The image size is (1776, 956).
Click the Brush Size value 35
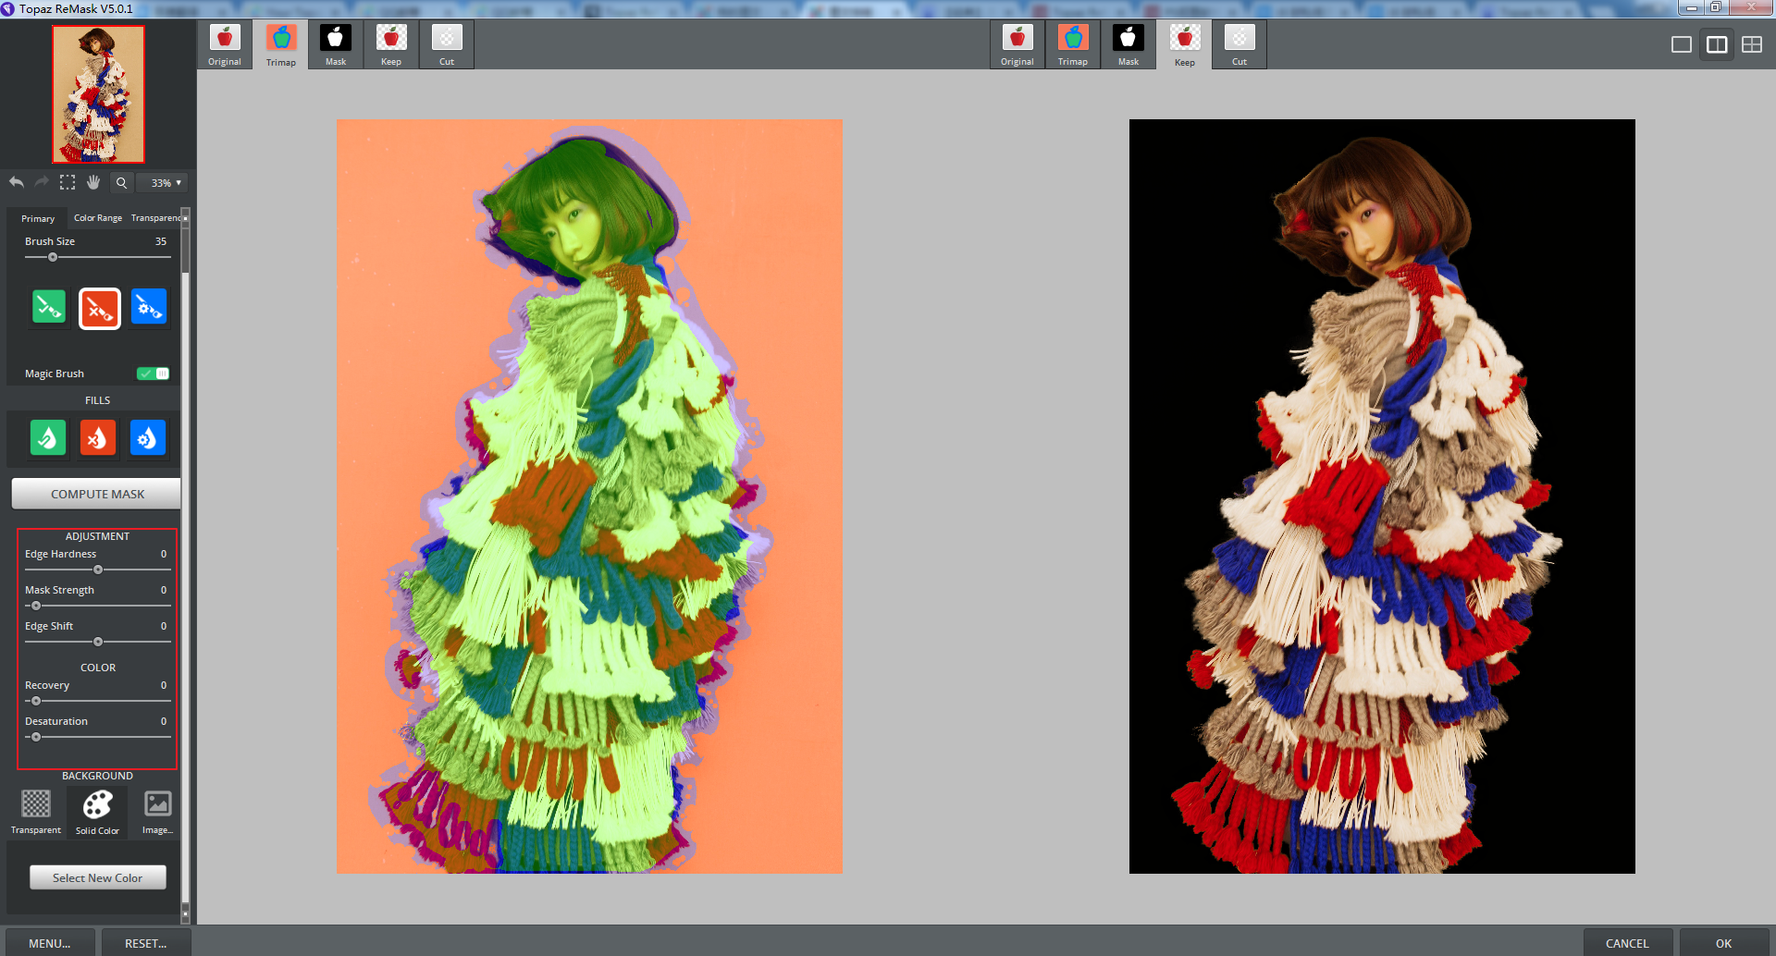click(x=161, y=241)
